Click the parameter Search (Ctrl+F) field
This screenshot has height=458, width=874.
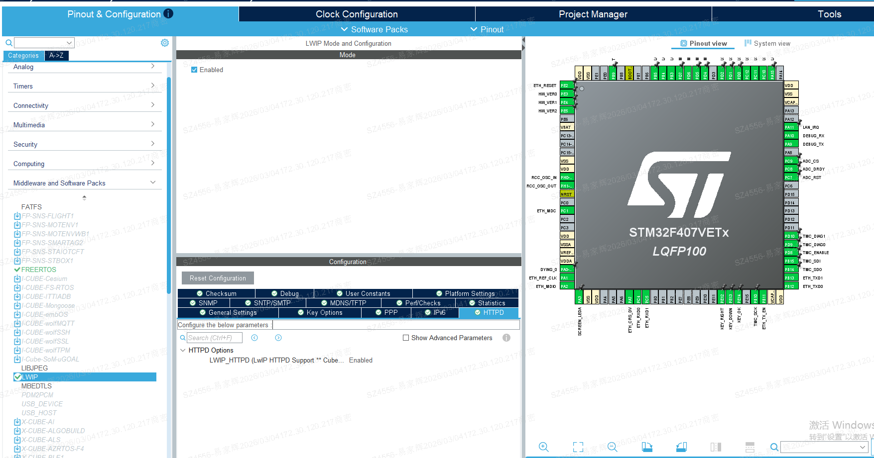[x=215, y=338]
